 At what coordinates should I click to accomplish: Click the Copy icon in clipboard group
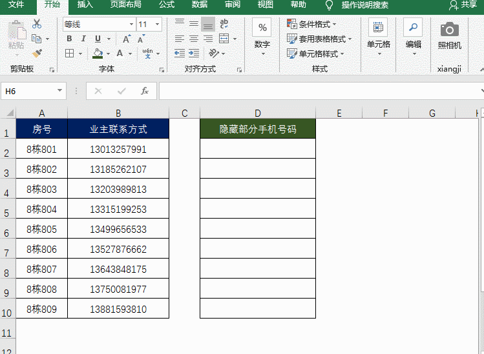pyautogui.click(x=37, y=39)
